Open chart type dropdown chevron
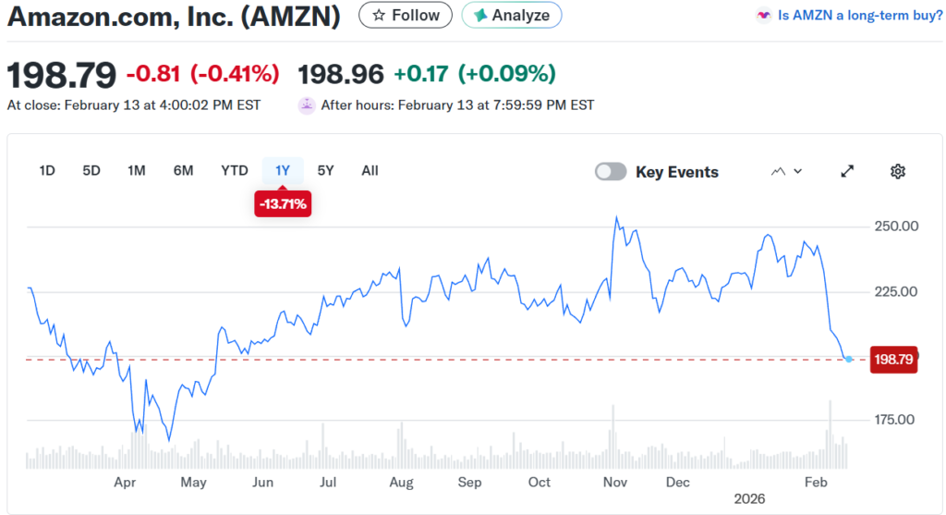946x515 pixels. [798, 171]
